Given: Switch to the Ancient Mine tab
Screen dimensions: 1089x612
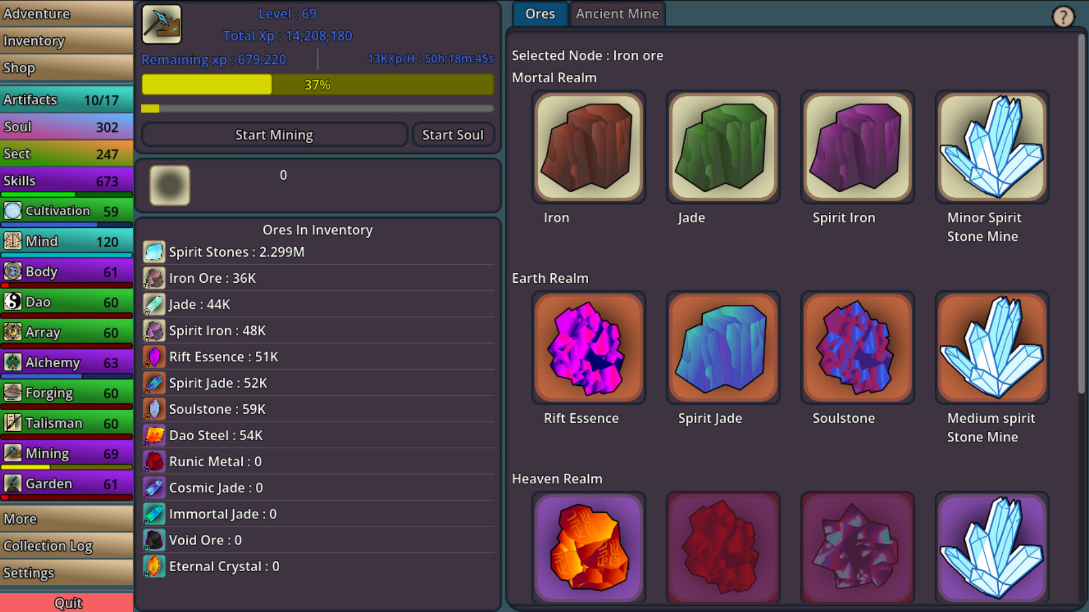Looking at the screenshot, I should point(617,14).
